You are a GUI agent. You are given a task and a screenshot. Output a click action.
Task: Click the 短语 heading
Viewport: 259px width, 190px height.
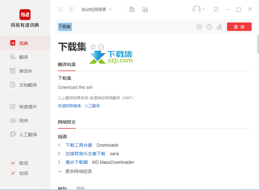(x=62, y=137)
